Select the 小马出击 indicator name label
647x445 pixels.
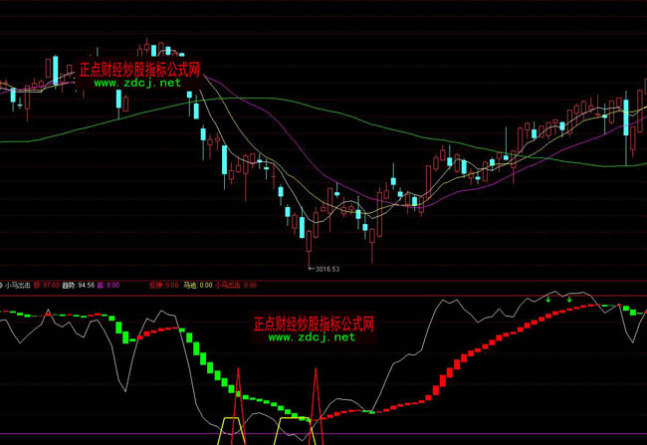(19, 285)
